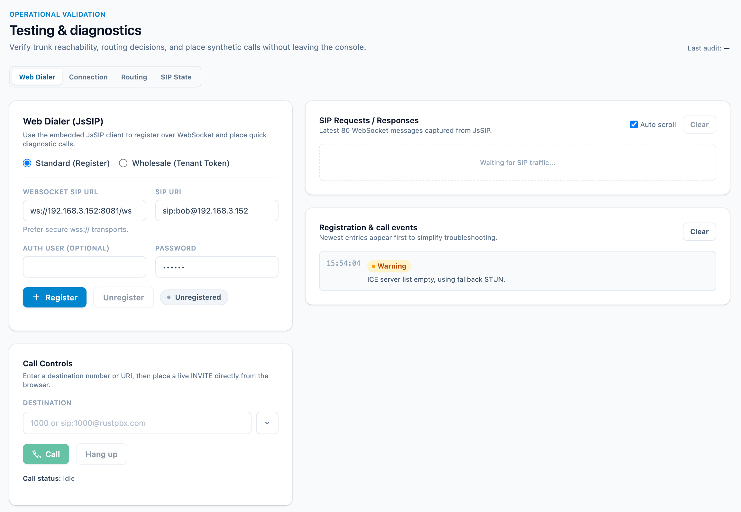This screenshot has height=512, width=741.
Task: Clear the SIP Requests / Responses log
Action: tap(699, 124)
